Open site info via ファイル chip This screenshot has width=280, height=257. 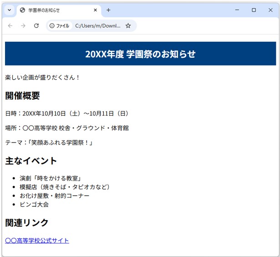(x=59, y=26)
